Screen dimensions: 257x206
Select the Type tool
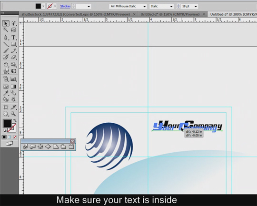coord(14,38)
